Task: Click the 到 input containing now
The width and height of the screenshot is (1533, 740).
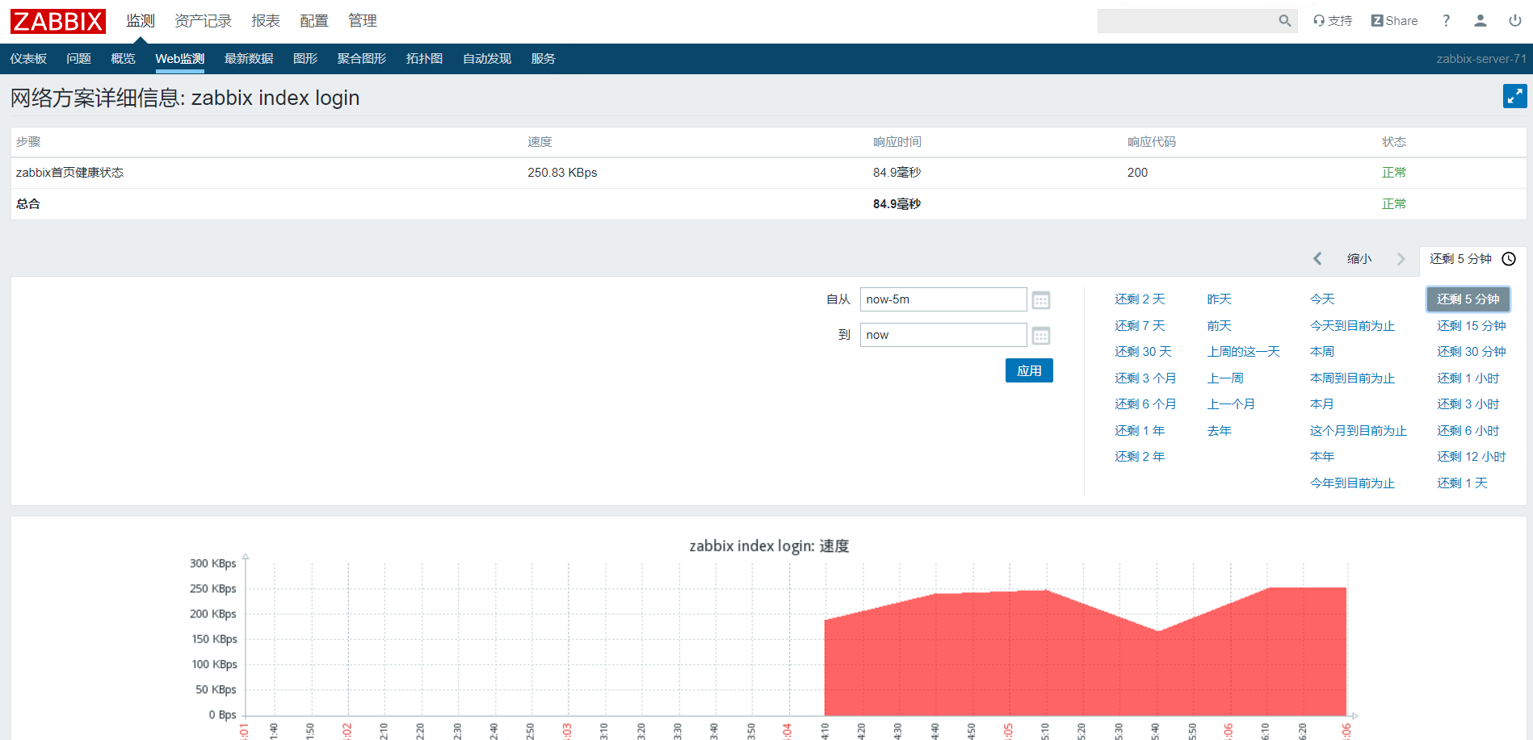Action: coord(943,335)
